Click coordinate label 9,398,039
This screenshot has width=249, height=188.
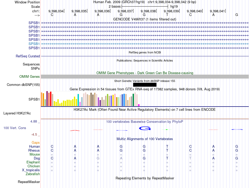(171, 11)
